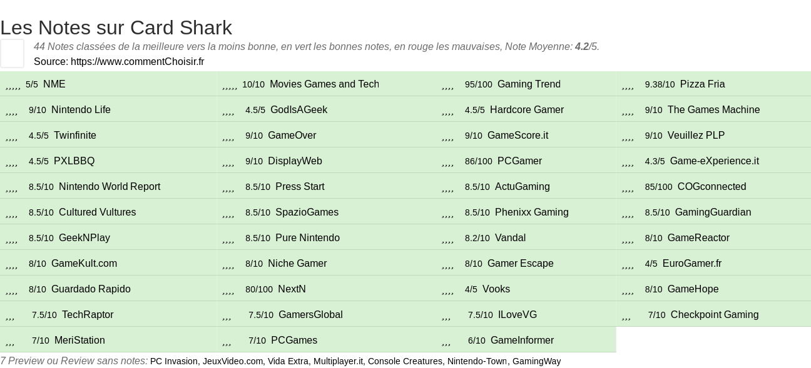The width and height of the screenshot is (811, 368).
Task: Click the average score 4.2 text
Action: click(581, 47)
